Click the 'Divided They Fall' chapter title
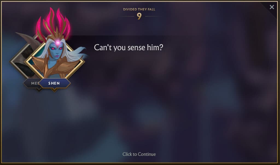The image size is (280, 165). [139, 10]
